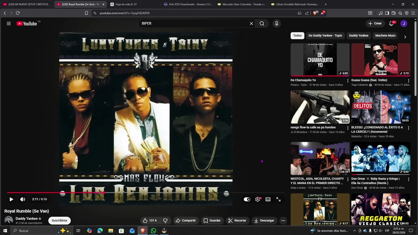The image size is (418, 235).
Task: Select the Daddy Yankee filter chip
Action: point(359,36)
